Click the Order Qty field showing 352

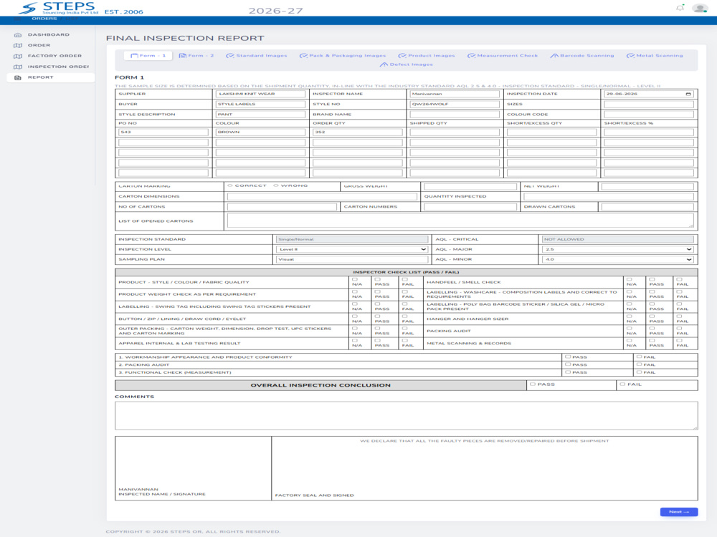coord(358,132)
